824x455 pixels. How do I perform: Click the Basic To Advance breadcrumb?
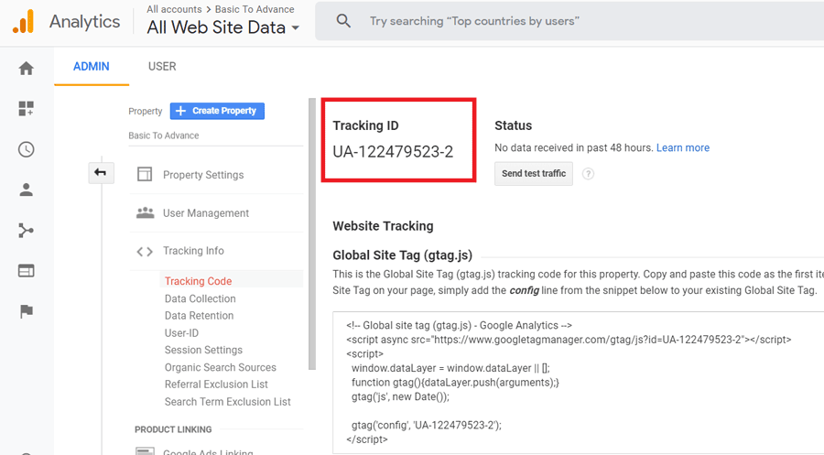(x=255, y=9)
